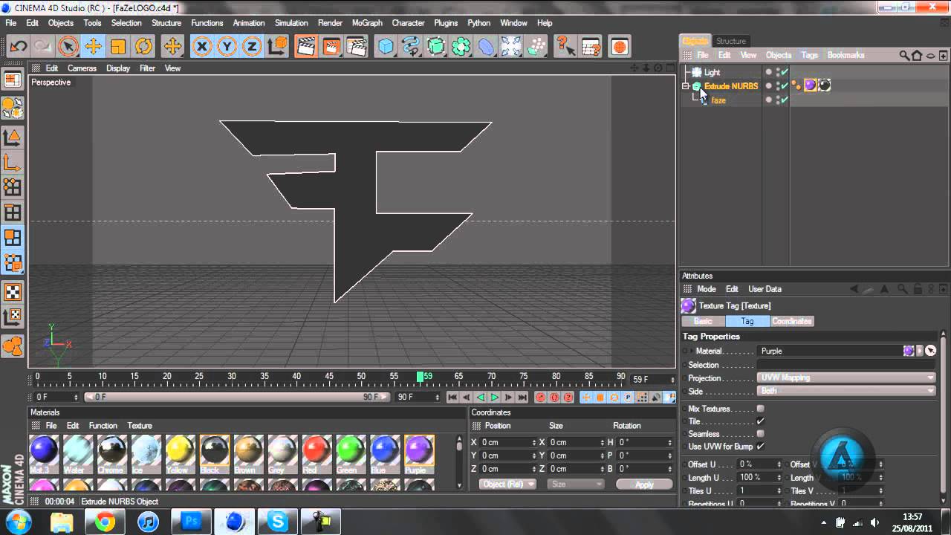This screenshot has width=951, height=535.
Task: Toggle the Seamless checkbox
Action: point(760,434)
